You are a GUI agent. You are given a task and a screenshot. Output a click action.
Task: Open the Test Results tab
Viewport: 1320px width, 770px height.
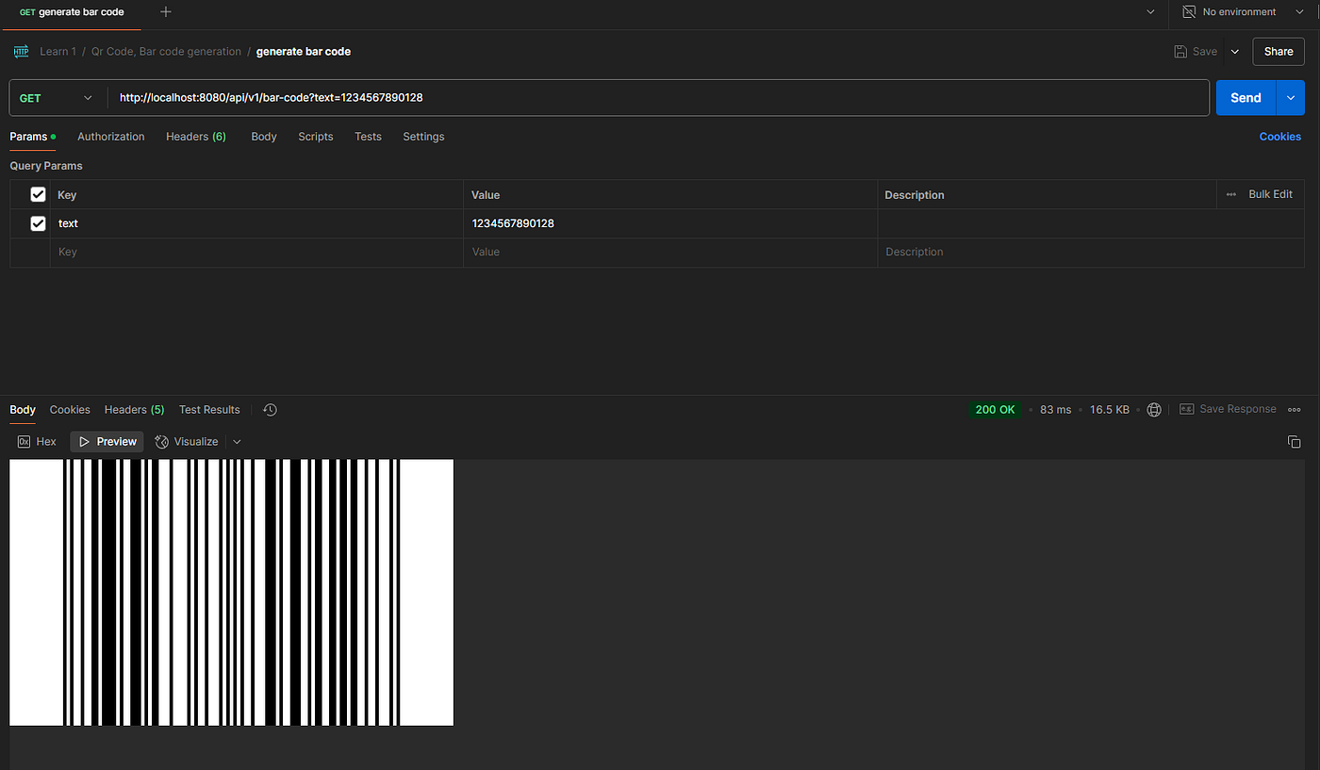[209, 410]
